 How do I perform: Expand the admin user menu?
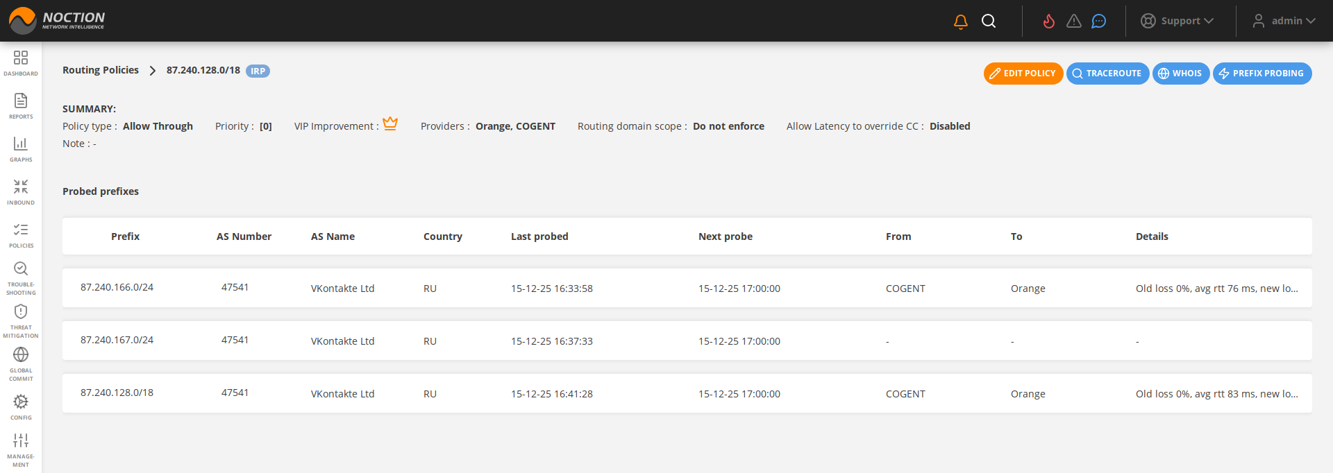[1284, 21]
